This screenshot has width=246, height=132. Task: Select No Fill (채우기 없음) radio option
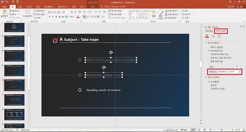click(209, 47)
